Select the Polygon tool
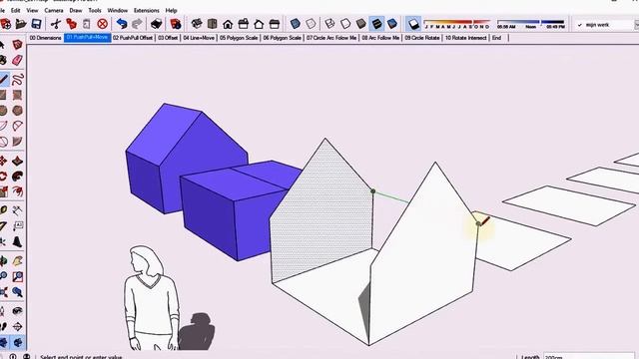This screenshot has width=639, height=359. (17, 111)
